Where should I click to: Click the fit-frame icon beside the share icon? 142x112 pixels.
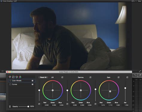tap(135, 75)
